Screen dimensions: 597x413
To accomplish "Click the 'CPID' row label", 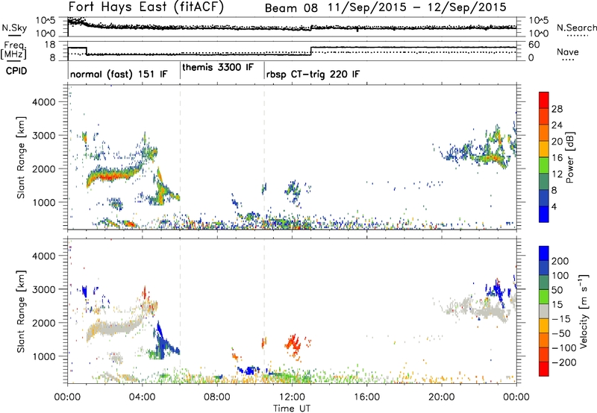I will point(16,71).
